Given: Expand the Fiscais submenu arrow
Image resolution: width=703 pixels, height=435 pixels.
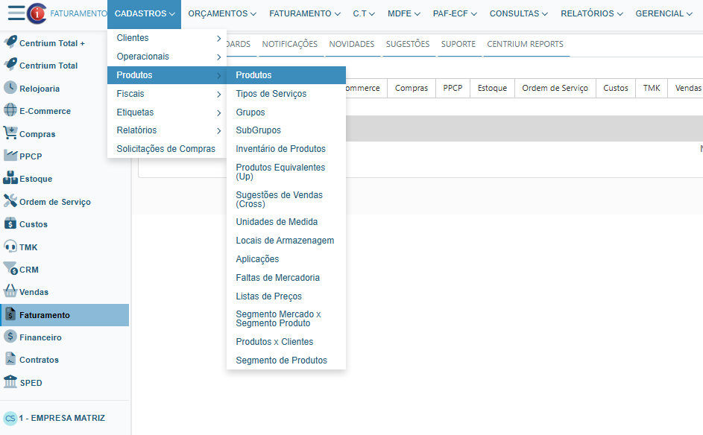Looking at the screenshot, I should [x=218, y=94].
